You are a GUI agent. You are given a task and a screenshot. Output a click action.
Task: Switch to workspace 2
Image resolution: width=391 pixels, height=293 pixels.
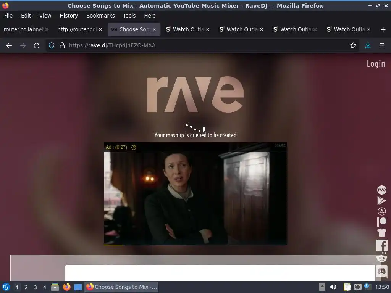26,287
